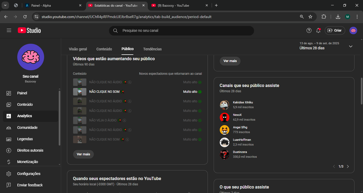Open the notifications bell
The image size is (363, 193).
pyautogui.click(x=318, y=30)
